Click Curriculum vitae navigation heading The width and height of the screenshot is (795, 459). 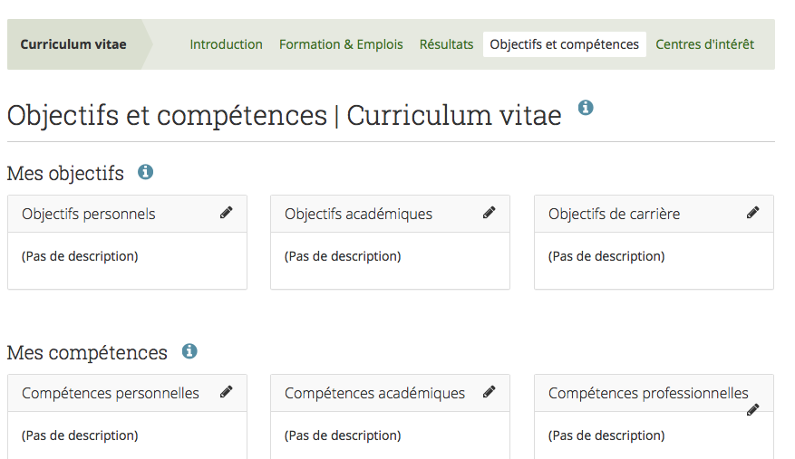[x=73, y=44]
